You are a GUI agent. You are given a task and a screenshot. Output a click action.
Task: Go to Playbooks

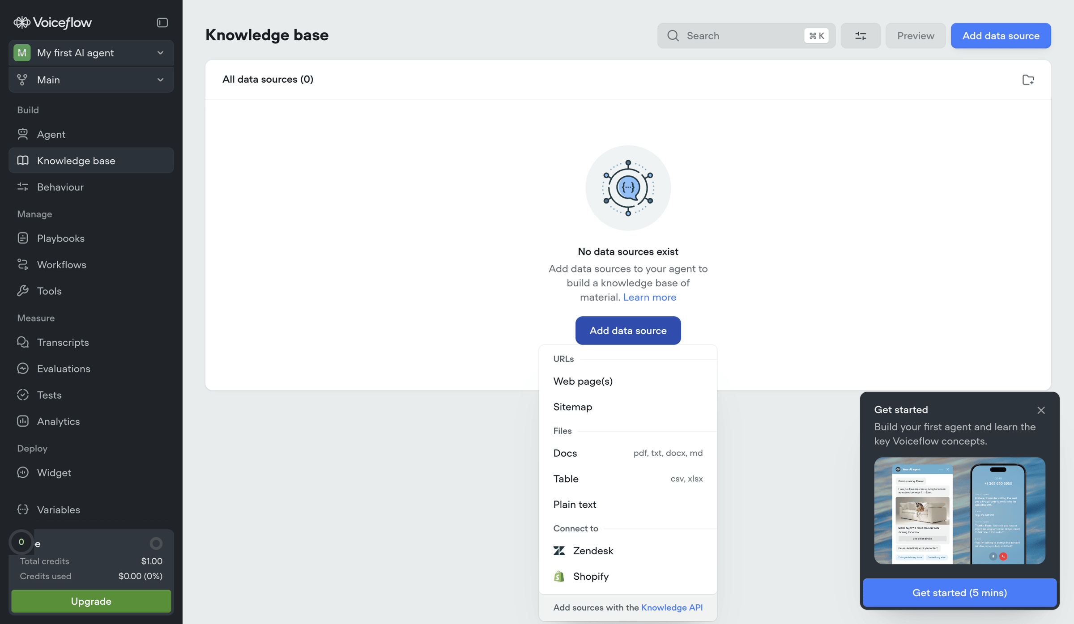click(x=91, y=238)
